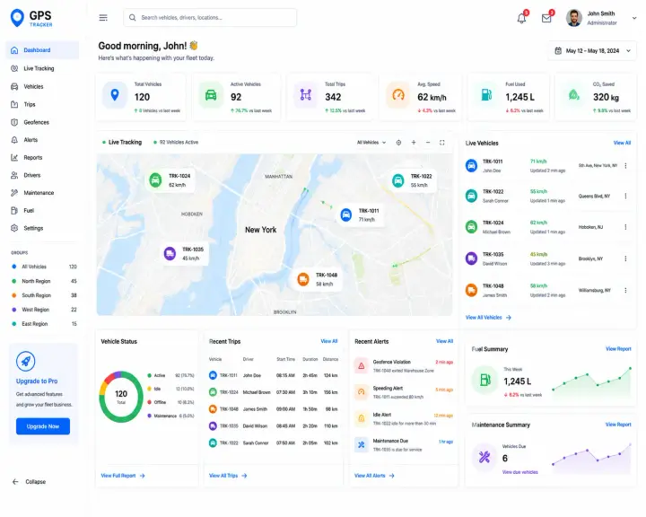Toggle map fullscreen icon
Viewport: 646px width, 517px height.
(442, 143)
